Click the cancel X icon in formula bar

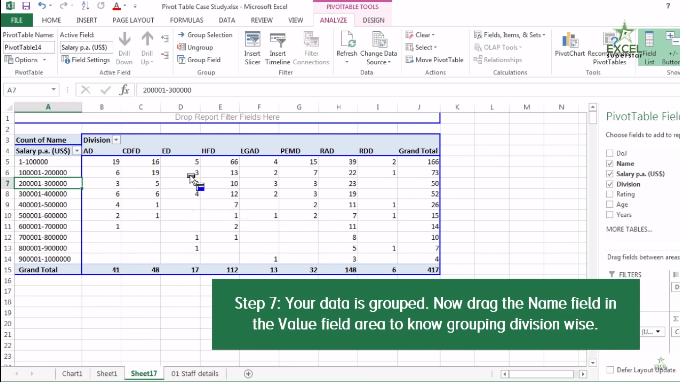[86, 90]
